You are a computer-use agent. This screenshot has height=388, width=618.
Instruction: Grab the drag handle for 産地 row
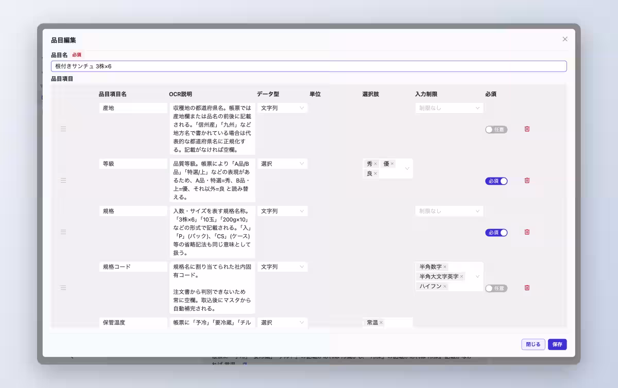(x=63, y=129)
